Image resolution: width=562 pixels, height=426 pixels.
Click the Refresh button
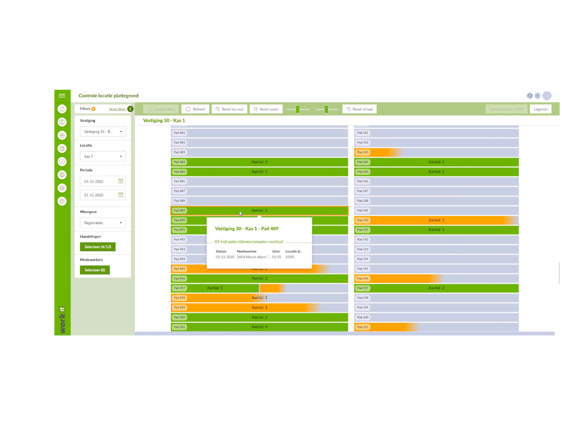(x=195, y=109)
